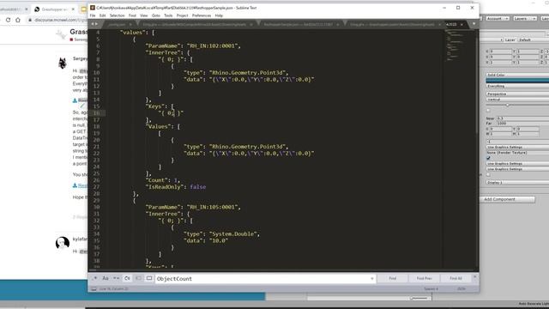Click the browser home icon
This screenshot has width=549, height=309.
point(18,20)
